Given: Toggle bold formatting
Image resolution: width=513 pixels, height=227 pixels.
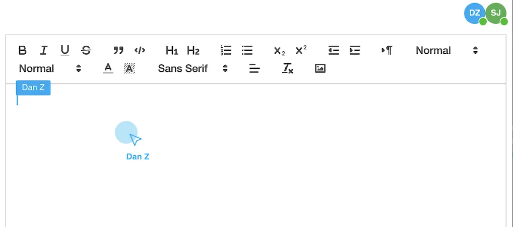Looking at the screenshot, I should (22, 51).
